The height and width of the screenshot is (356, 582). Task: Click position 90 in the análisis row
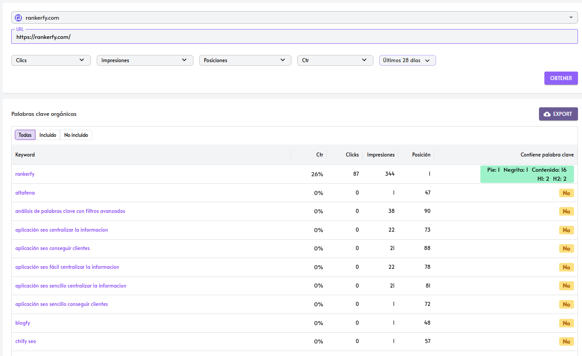click(x=428, y=211)
